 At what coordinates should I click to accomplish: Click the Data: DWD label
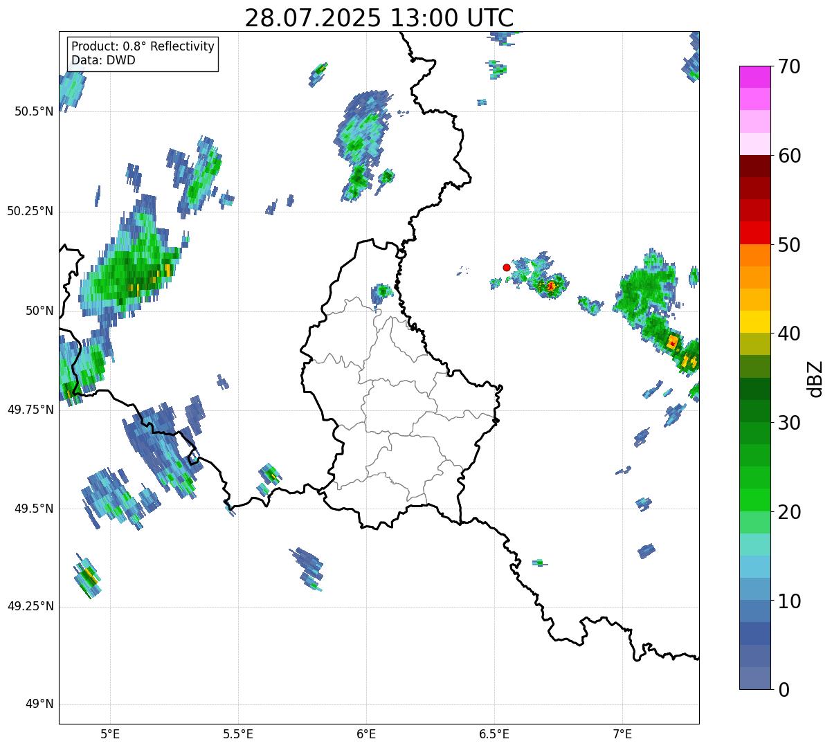tap(104, 60)
